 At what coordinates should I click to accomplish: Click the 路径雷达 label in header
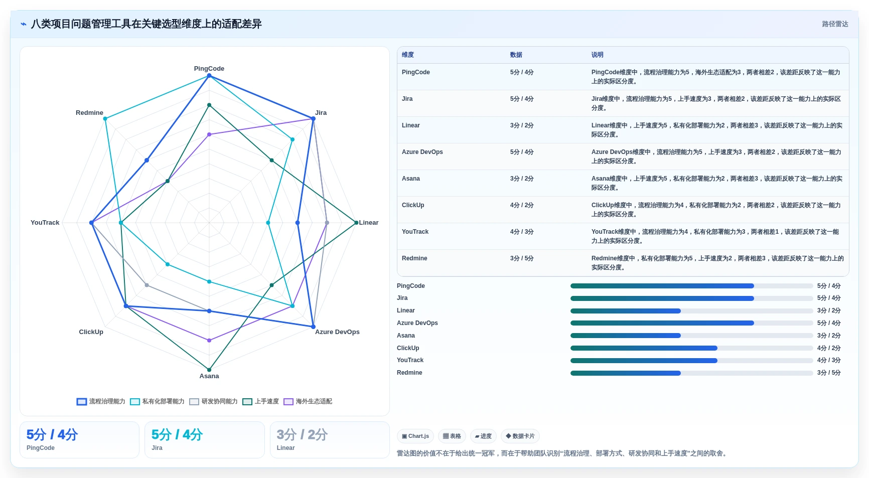(x=835, y=24)
